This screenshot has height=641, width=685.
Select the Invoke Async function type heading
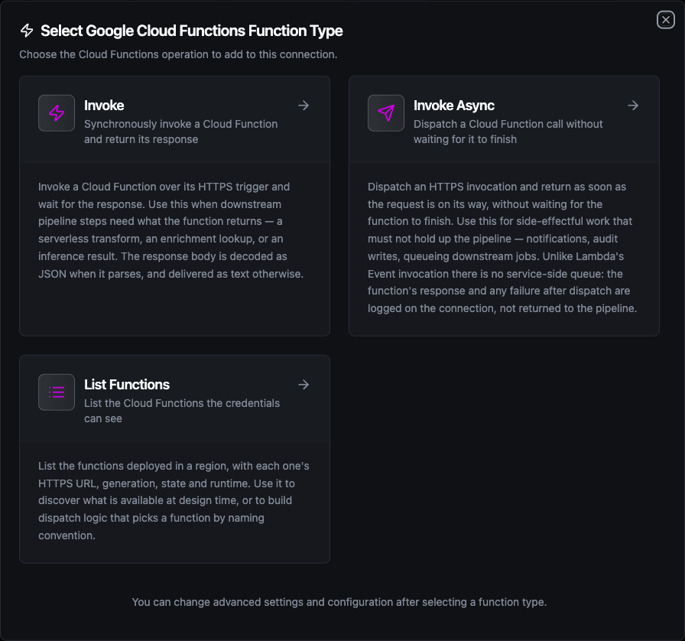tap(454, 106)
